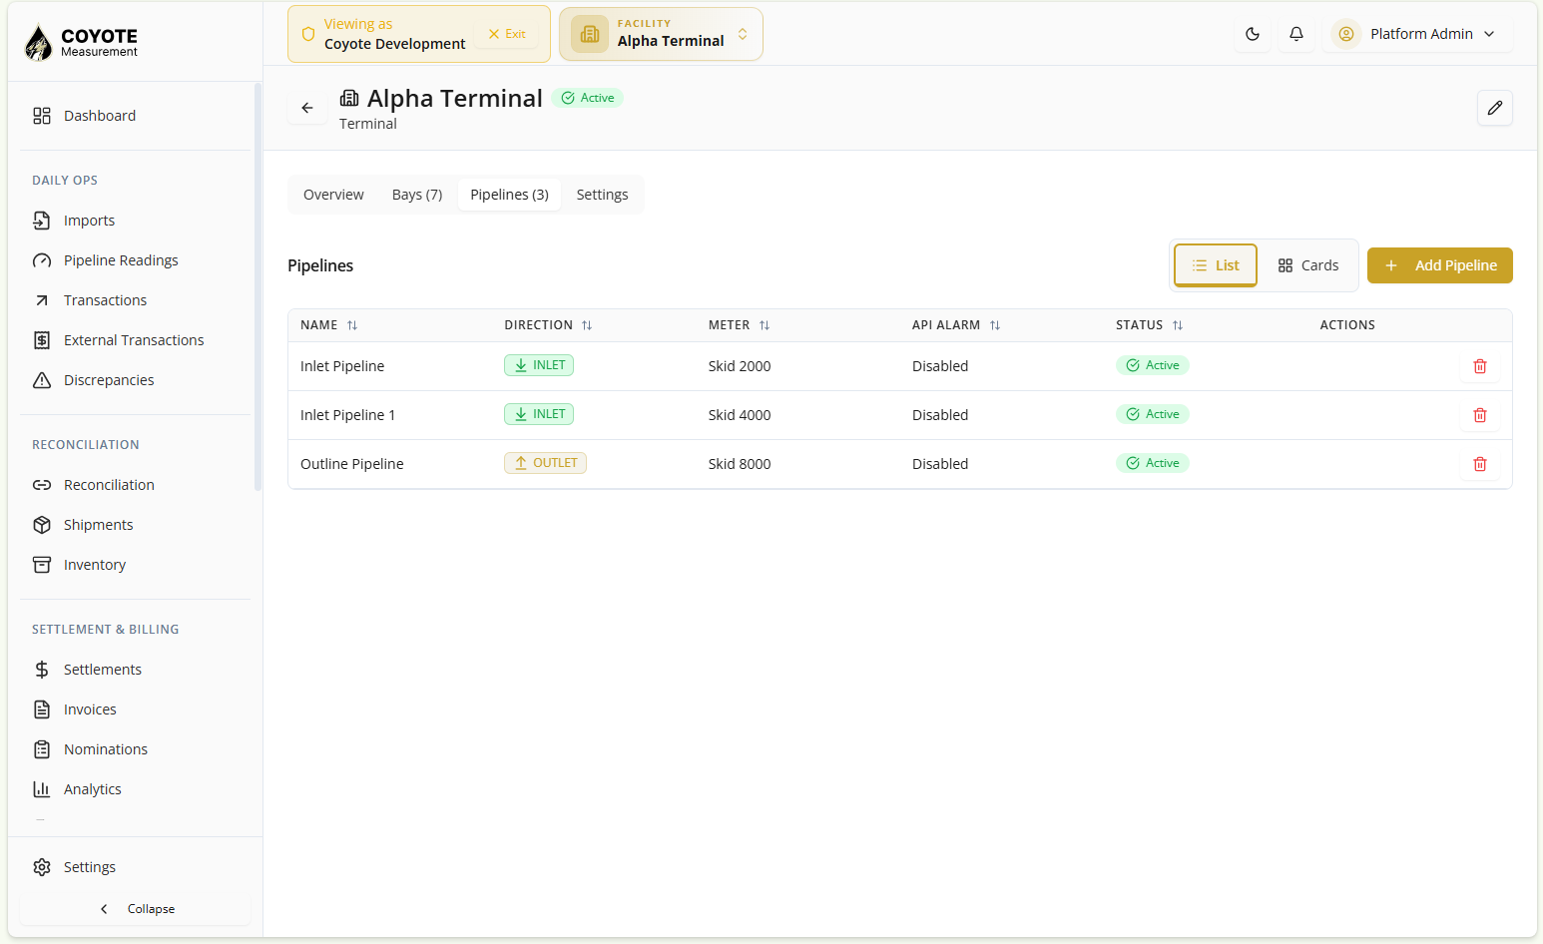Switch to the Overview tab
The image size is (1543, 944).
tap(333, 195)
